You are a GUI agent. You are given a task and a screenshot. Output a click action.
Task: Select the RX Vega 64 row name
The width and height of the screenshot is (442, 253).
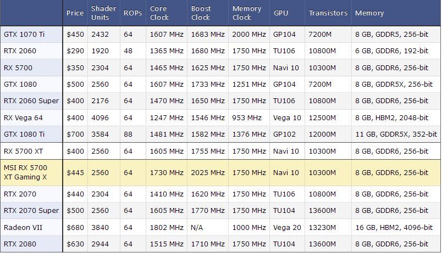tap(23, 117)
